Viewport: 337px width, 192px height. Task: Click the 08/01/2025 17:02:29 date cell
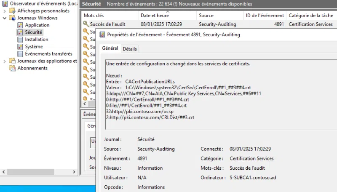coord(161,24)
